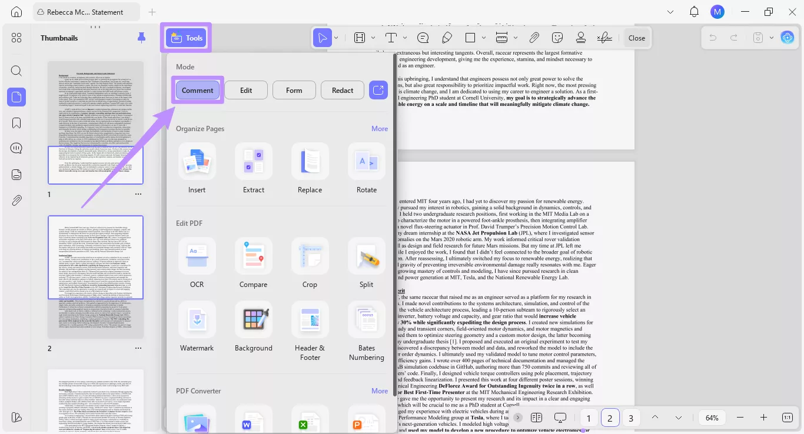Image resolution: width=804 pixels, height=434 pixels.
Task: Open the Split tool
Action: (x=367, y=256)
